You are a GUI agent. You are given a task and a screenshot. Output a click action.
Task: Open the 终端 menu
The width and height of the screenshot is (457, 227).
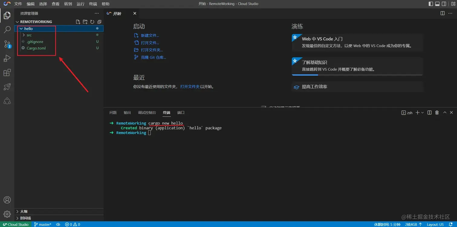[x=93, y=4]
